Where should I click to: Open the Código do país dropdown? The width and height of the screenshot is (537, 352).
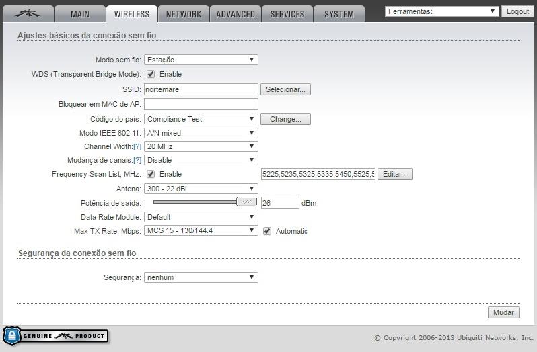(x=201, y=119)
